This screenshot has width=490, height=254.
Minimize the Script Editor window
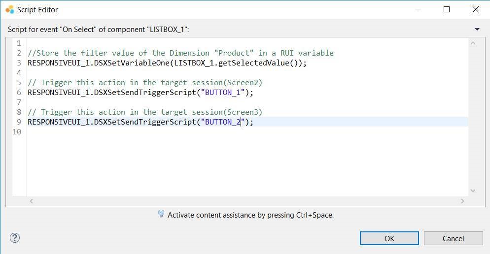tap(418, 9)
